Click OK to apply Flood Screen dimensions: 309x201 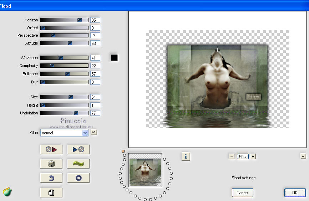(295, 192)
